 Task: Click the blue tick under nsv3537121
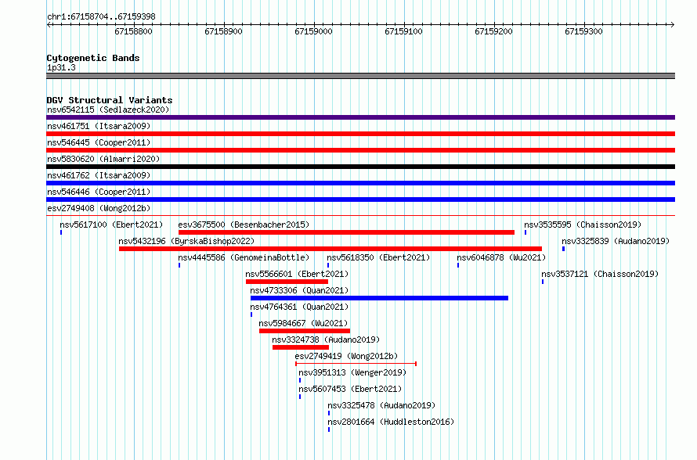pos(542,282)
